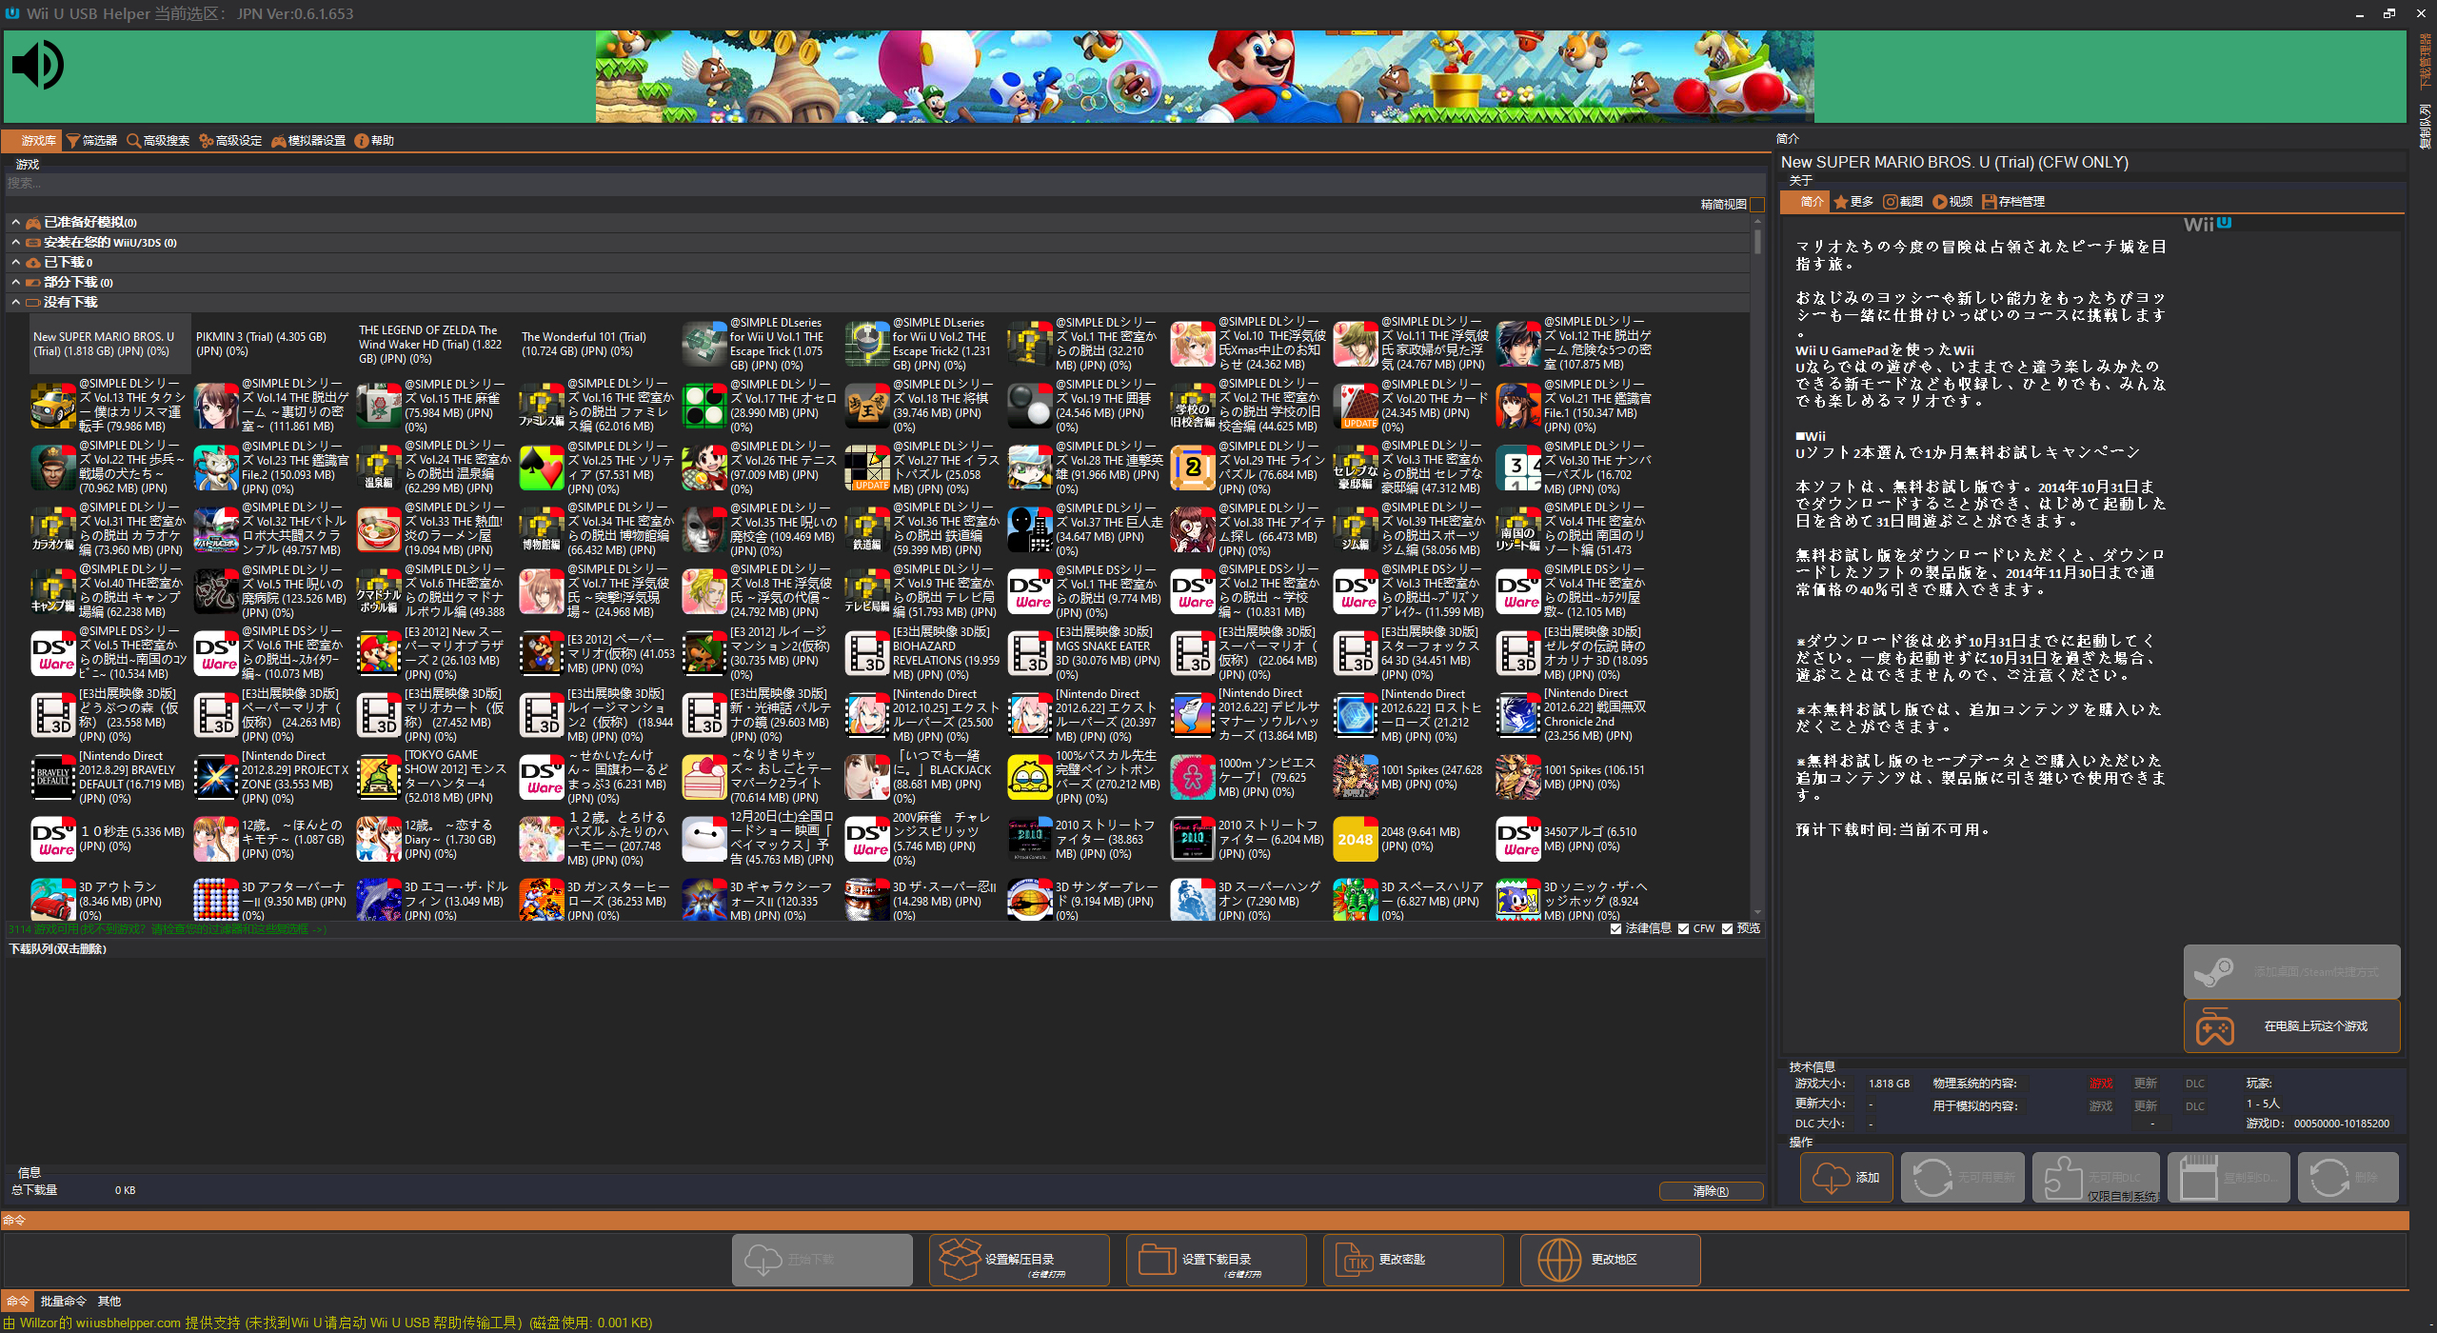
Task: Toggle the 预览 checkbox
Action: pyautogui.click(x=1727, y=929)
